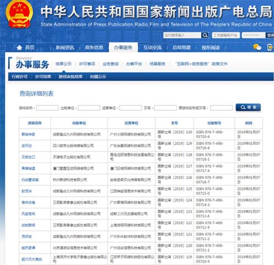
Task: Click the blue 搜索 search button
Action: click(248, 107)
